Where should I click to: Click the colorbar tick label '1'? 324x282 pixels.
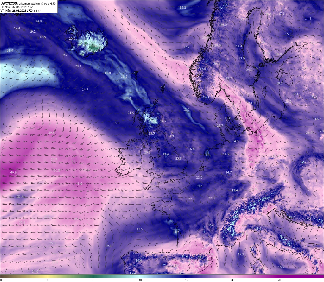pos(47,280)
